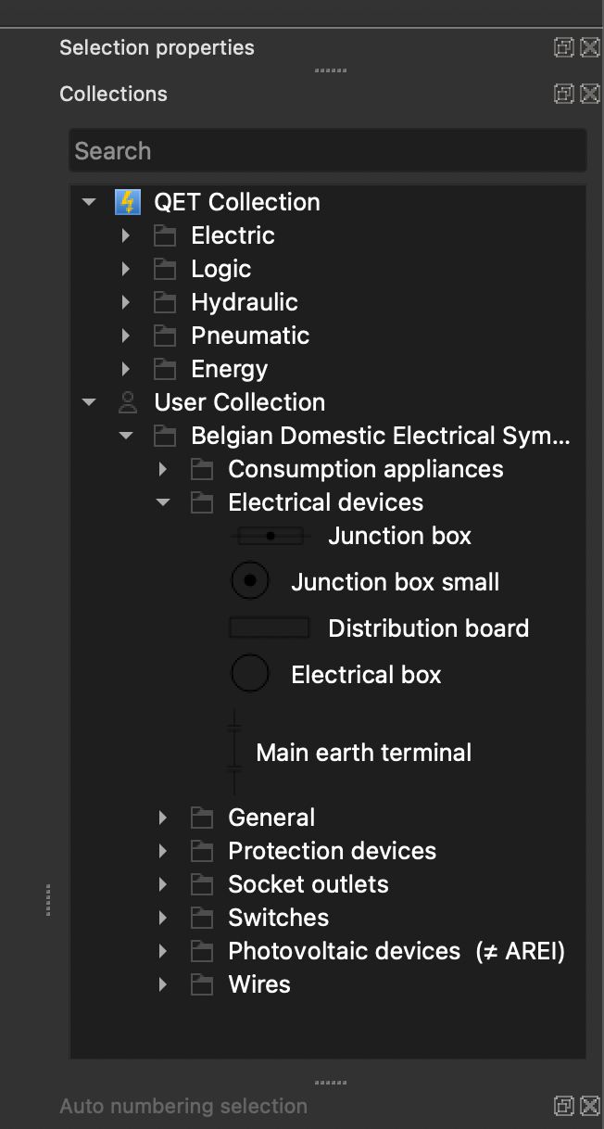Expand the Electric folder
The height and width of the screenshot is (1129, 604).
[127, 235]
